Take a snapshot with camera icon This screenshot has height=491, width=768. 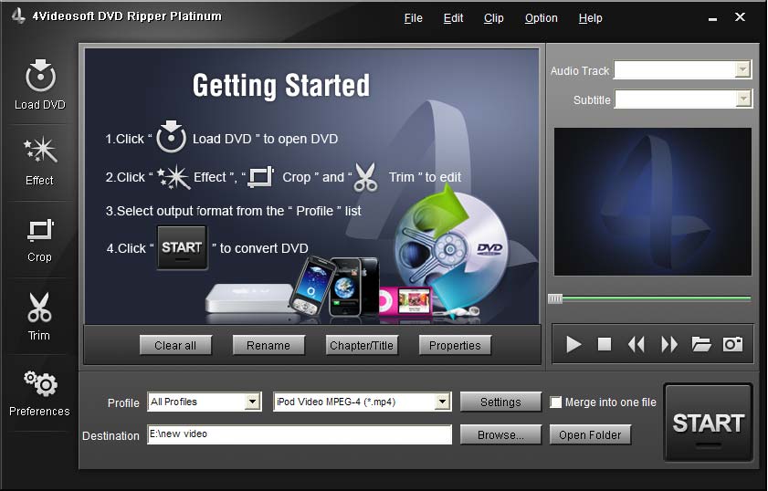(732, 344)
